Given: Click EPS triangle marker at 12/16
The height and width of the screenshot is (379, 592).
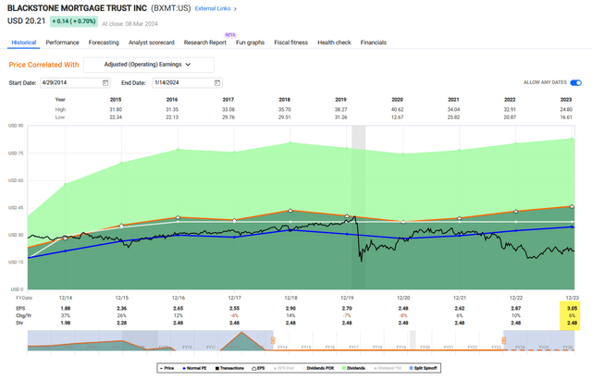Looking at the screenshot, I should pos(179,217).
